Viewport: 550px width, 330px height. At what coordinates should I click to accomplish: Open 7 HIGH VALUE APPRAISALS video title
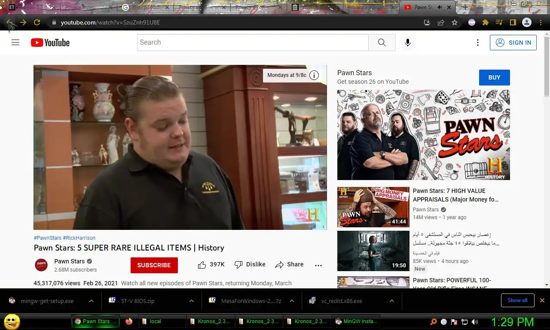click(456, 195)
